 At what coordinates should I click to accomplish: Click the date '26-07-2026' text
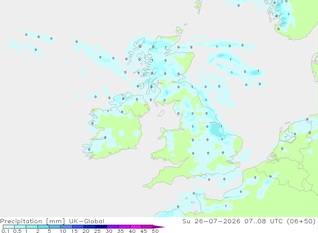pos(218,221)
